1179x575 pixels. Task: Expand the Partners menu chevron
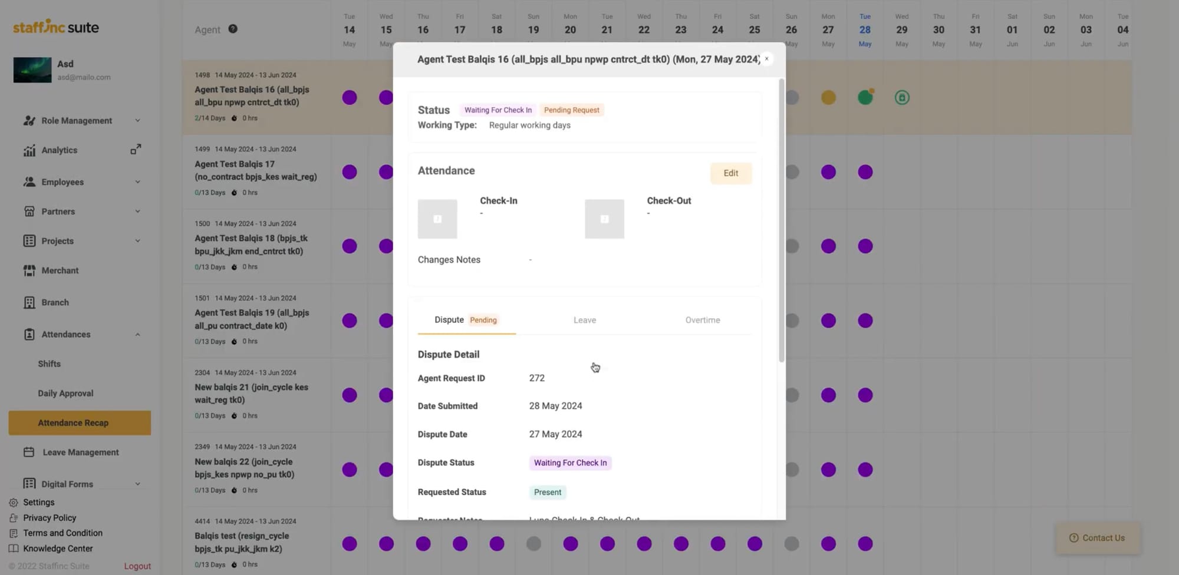(137, 211)
